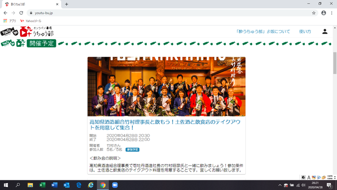Open Zoom from the taskbar
The width and height of the screenshot is (337, 190).
click(x=115, y=185)
